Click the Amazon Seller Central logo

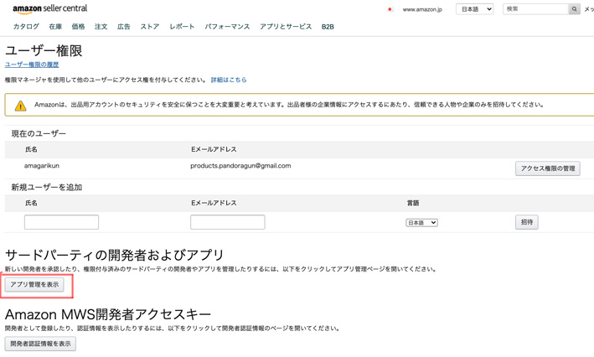pos(49,9)
